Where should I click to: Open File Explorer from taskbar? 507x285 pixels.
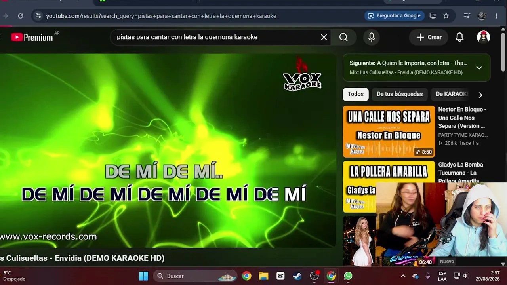pyautogui.click(x=263, y=276)
